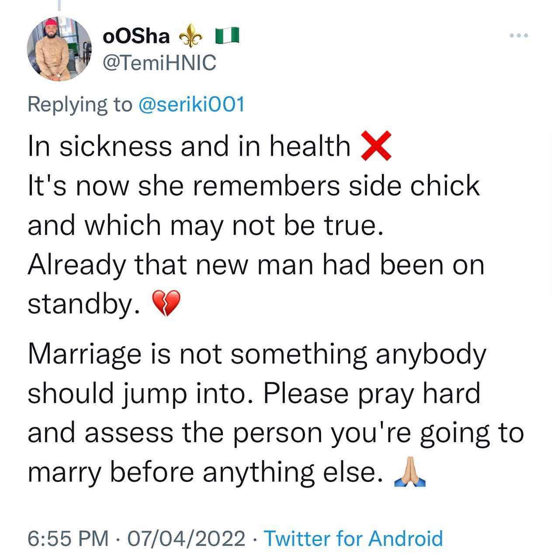This screenshot has height=558, width=558.
Task: Click the broken heart emoji after standby
Action: click(165, 303)
